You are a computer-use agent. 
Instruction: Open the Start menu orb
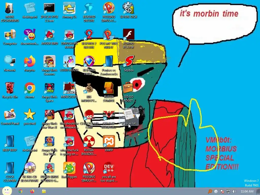click(x=7, y=191)
